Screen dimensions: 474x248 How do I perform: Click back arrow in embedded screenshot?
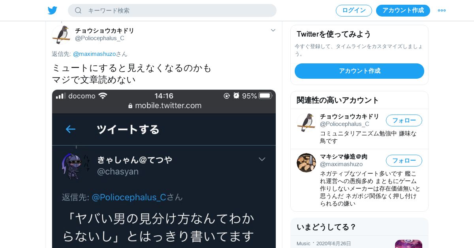pyautogui.click(x=70, y=129)
